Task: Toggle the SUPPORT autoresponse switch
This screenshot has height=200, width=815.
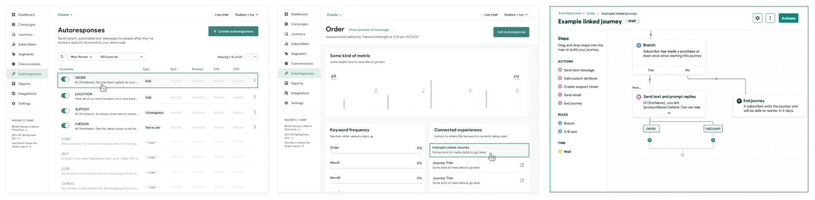Action: click(x=65, y=111)
